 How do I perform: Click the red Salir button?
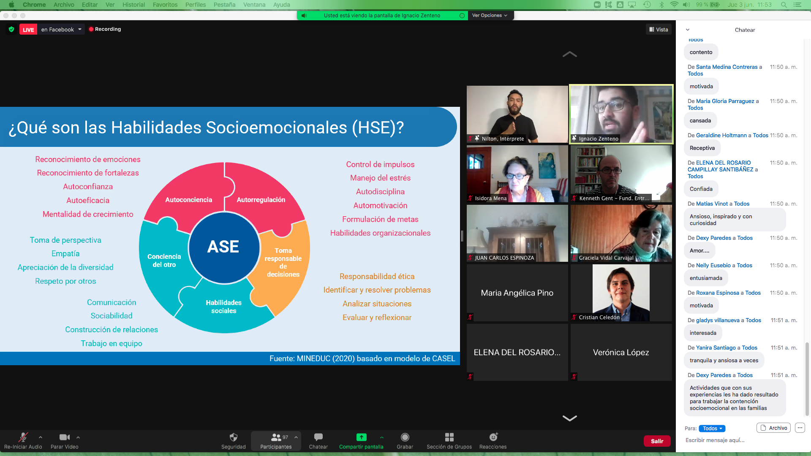click(x=657, y=441)
